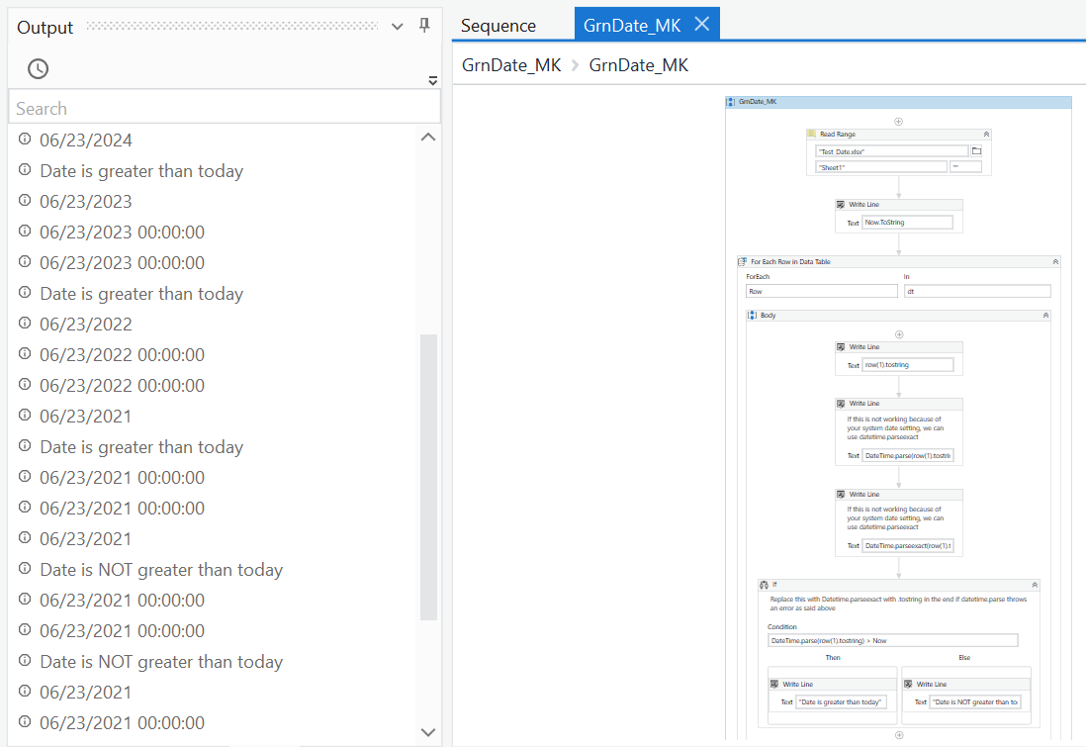
Task: Browse for workbook with the folder icon
Action: pos(976,151)
